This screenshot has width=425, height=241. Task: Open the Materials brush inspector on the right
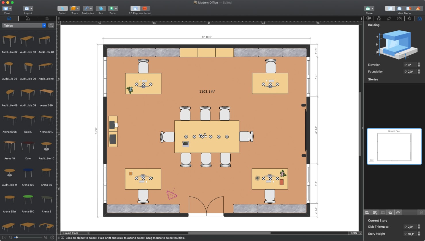pos(379,18)
